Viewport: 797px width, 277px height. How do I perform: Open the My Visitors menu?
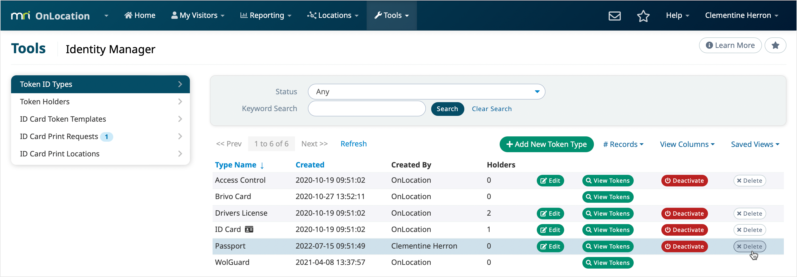[x=198, y=15]
